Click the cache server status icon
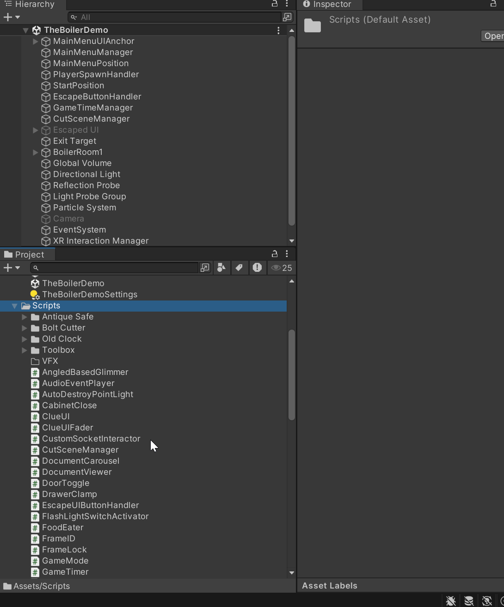 pos(468,601)
